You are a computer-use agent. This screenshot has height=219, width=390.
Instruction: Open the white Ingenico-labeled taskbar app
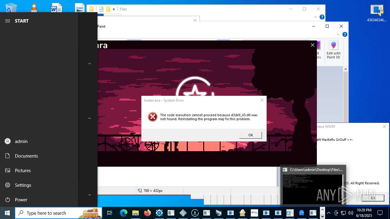pyautogui.click(x=254, y=213)
